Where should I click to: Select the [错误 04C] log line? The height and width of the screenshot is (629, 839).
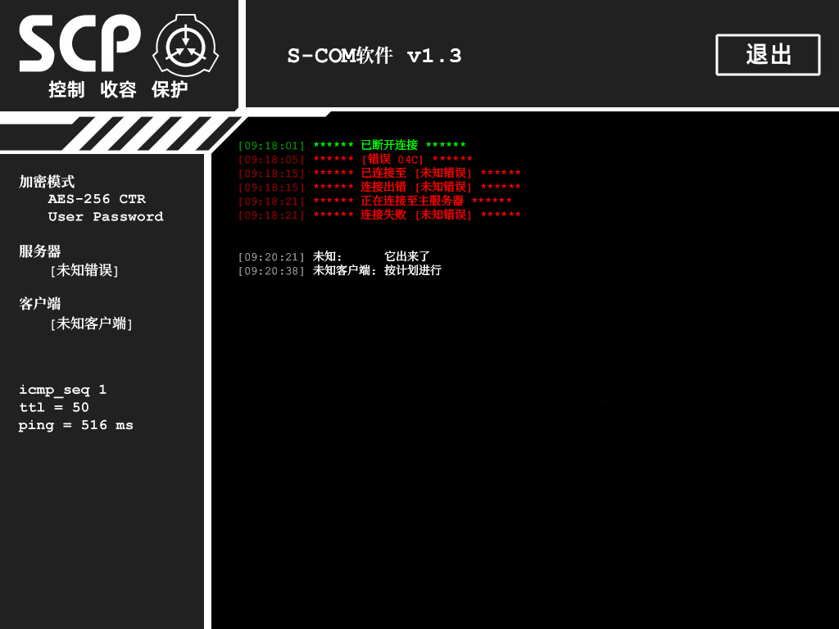[356, 159]
